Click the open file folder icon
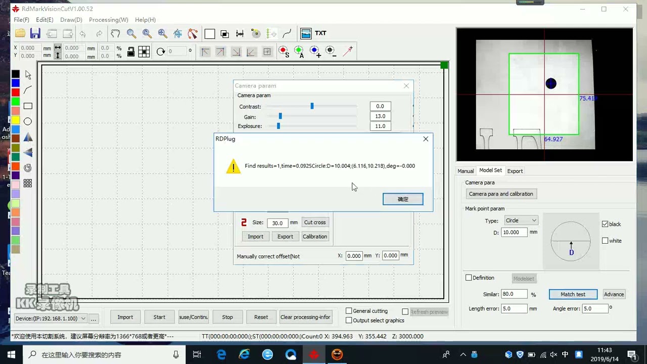The height and width of the screenshot is (364, 647). (20, 33)
